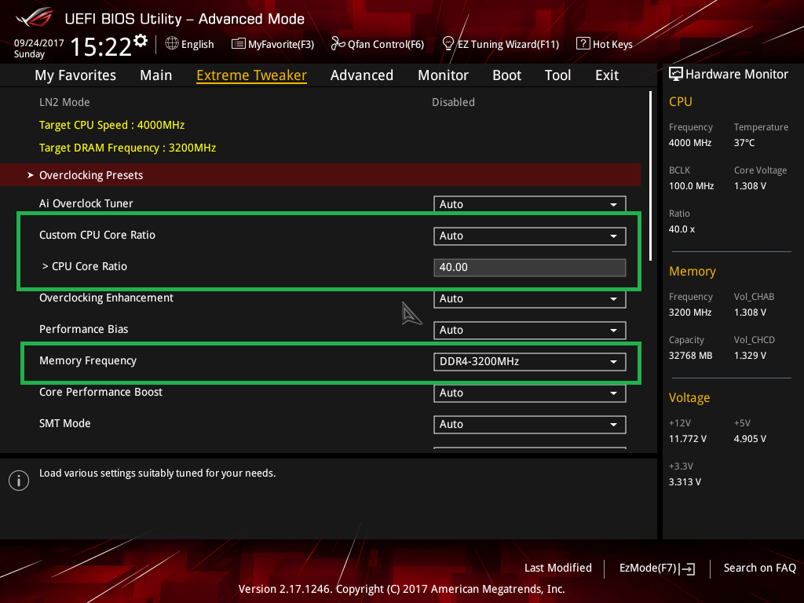The image size is (804, 603).
Task: Select the Exit tab
Action: tap(607, 75)
